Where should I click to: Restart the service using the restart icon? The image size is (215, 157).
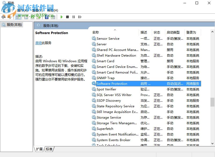click(80, 17)
